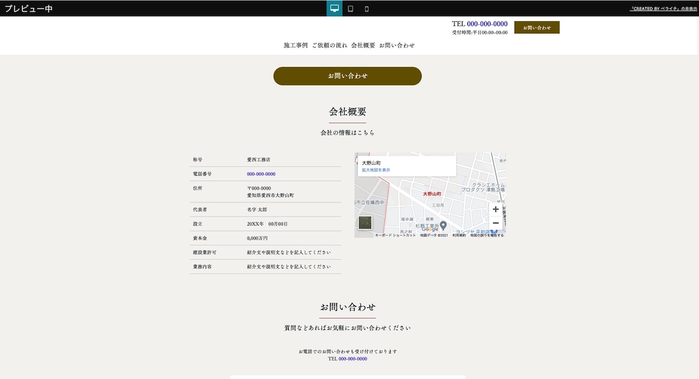Open Google logo on the map
The height and width of the screenshot is (379, 699).
[430, 230]
